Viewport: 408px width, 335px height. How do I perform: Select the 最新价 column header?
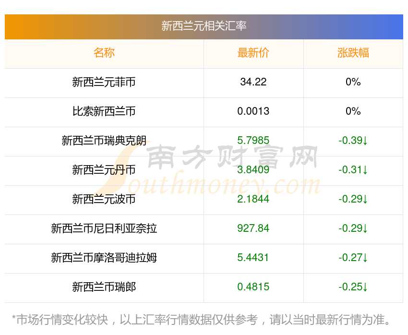point(253,53)
